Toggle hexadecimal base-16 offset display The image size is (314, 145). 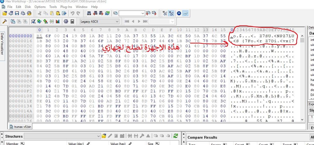coord(171,13)
